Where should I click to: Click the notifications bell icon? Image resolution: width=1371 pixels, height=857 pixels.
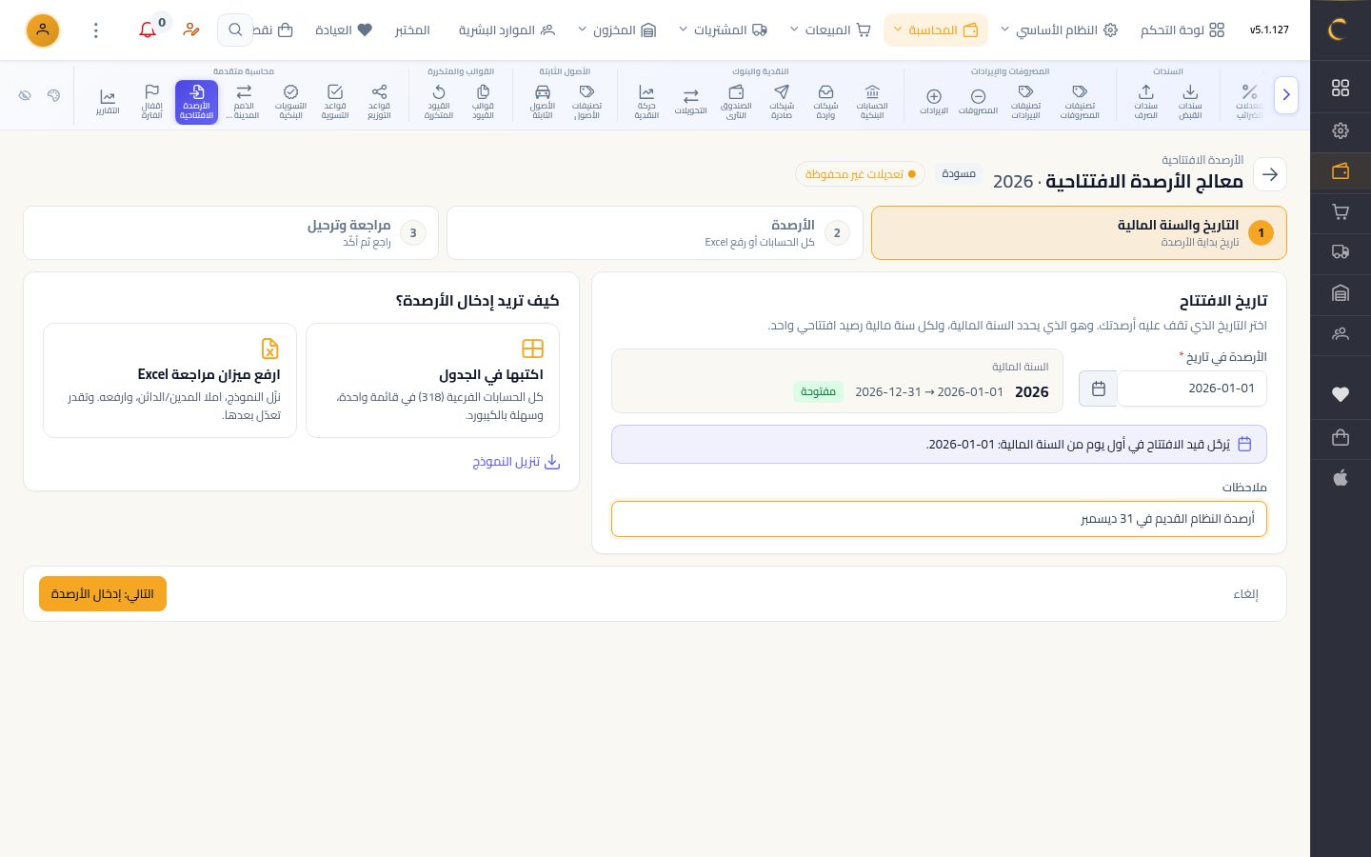pyautogui.click(x=148, y=30)
